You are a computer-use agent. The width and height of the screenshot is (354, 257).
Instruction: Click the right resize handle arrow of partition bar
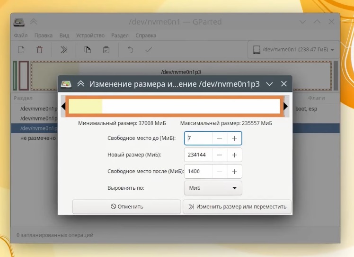285,106
